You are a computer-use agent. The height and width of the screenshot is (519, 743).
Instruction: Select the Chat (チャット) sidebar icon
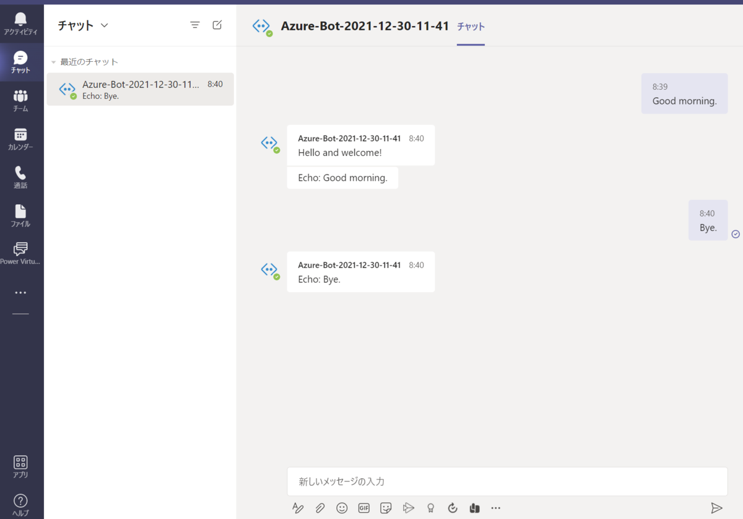tap(20, 62)
